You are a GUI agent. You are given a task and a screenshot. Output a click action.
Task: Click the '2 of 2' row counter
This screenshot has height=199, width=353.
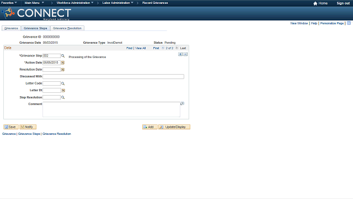pos(169,48)
